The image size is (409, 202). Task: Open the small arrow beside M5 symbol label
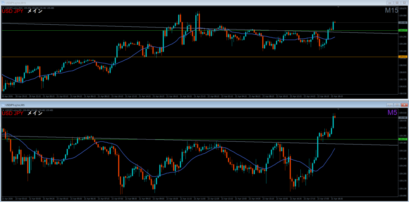click(3, 110)
